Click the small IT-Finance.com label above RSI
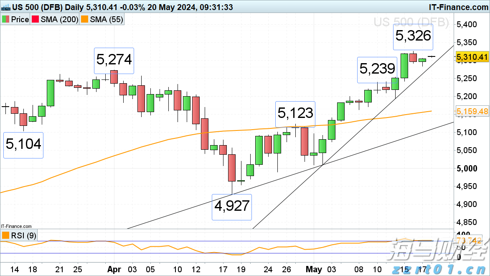This screenshot has width=490, height=276. point(16,226)
